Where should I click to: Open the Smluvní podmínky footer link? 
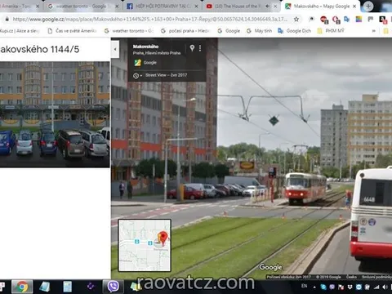click(x=376, y=277)
